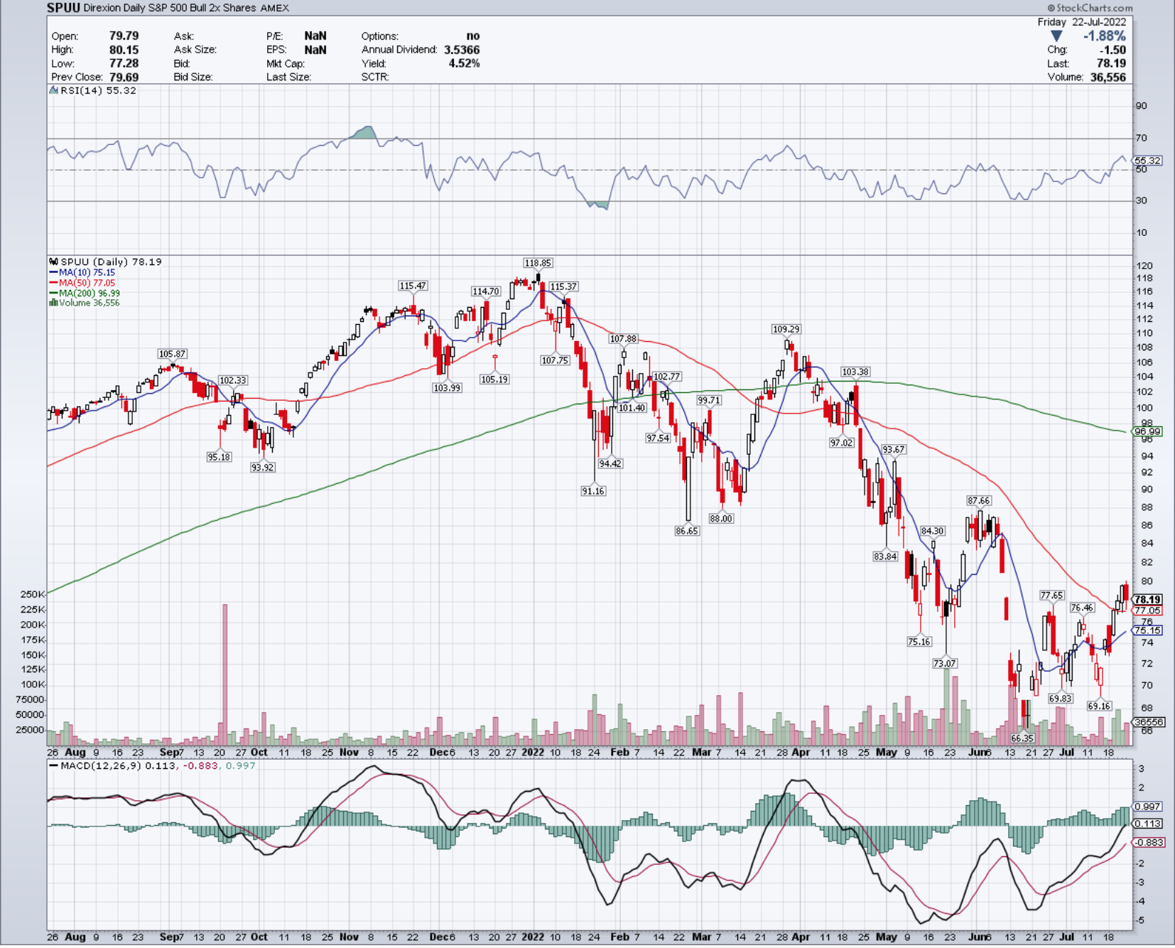Click the tall volume spike bar near Sep 20

(x=225, y=674)
